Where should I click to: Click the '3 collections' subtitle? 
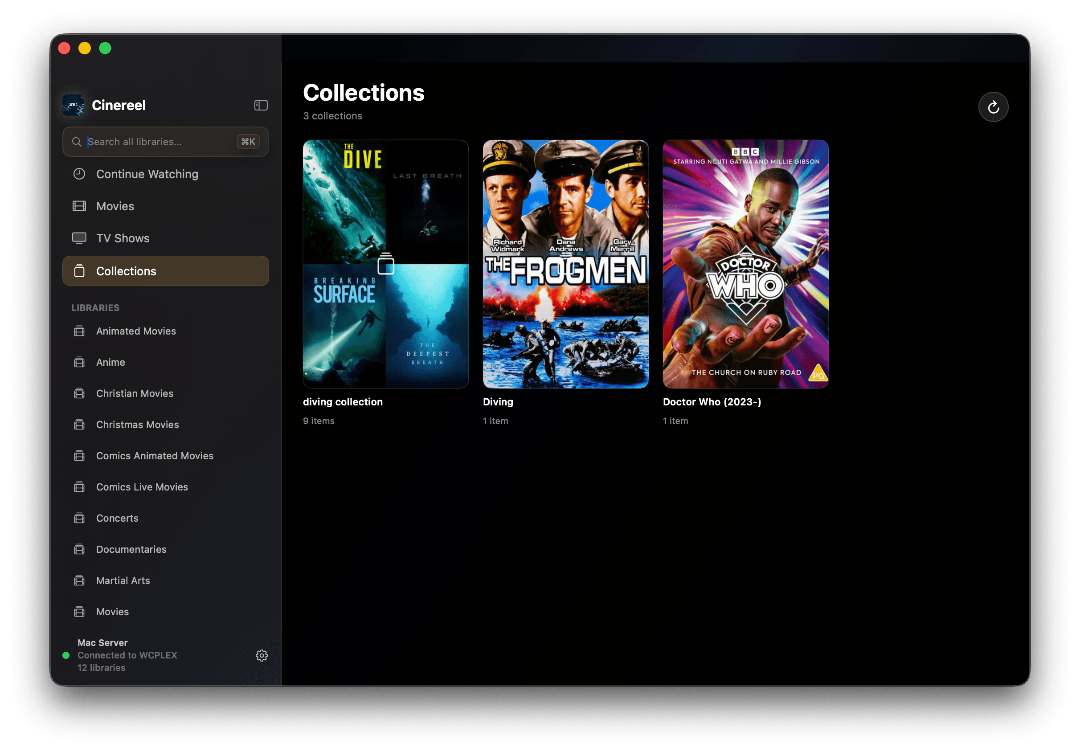[x=332, y=116]
